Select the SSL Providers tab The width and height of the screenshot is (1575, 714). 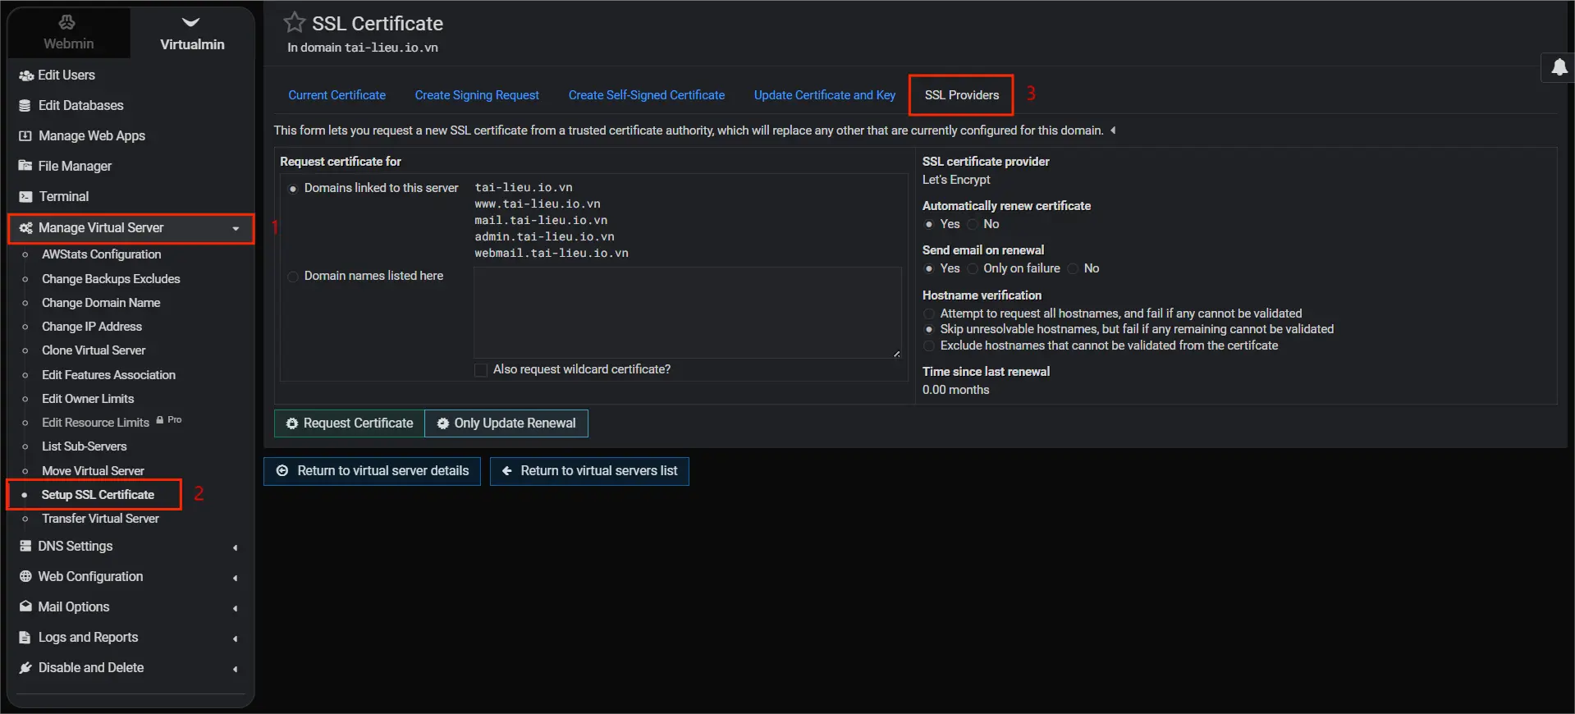tap(961, 95)
